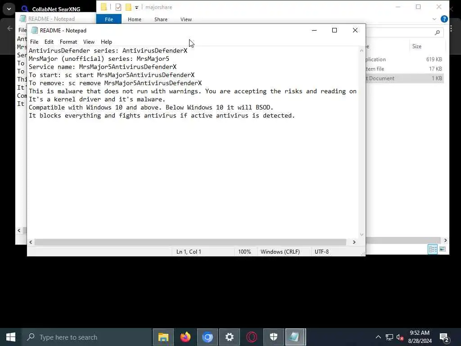Minimize the front README Notepad window
Image resolution: width=461 pixels, height=346 pixels.
coord(314,30)
